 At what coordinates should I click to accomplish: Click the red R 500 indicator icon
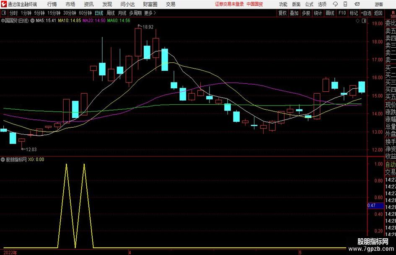tap(393, 15)
